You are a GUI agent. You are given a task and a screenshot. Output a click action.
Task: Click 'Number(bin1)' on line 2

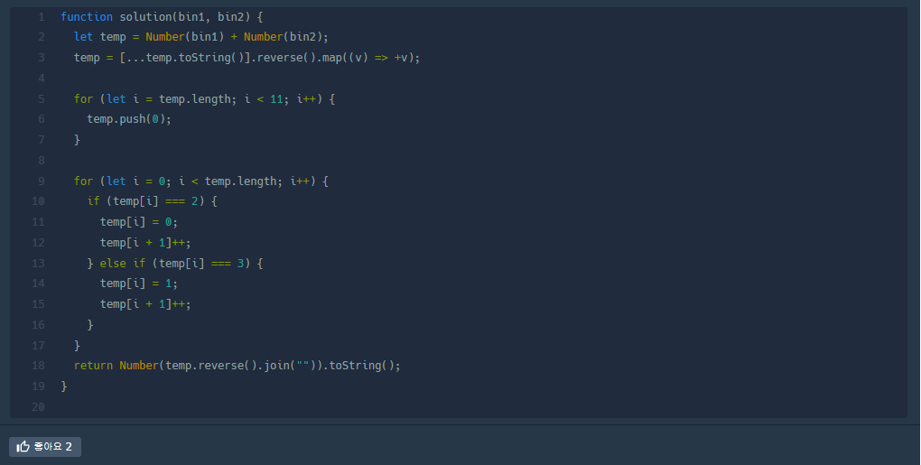pos(185,37)
